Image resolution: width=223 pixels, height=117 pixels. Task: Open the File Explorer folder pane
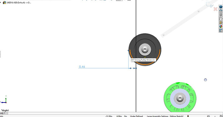pyautogui.click(x=221, y=19)
